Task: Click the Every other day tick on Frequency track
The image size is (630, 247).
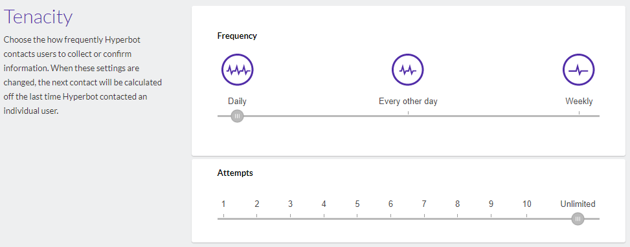Action: point(408,113)
